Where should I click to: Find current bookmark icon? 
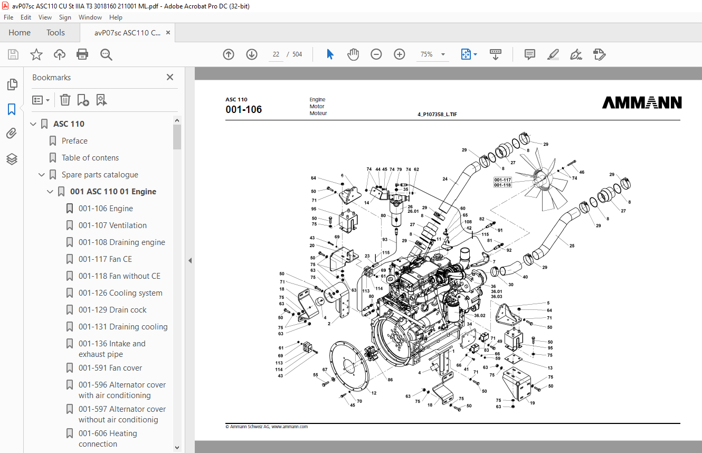coord(102,100)
